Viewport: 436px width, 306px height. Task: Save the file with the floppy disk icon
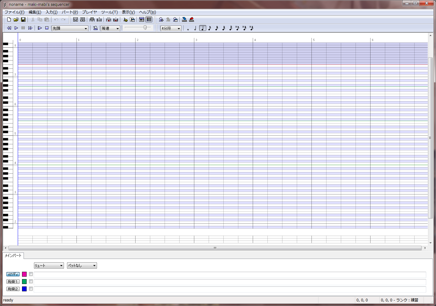pos(23,20)
